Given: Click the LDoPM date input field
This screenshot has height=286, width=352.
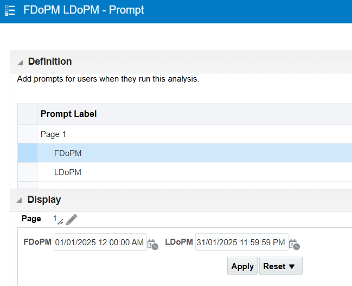Looking at the screenshot, I should [x=242, y=242].
